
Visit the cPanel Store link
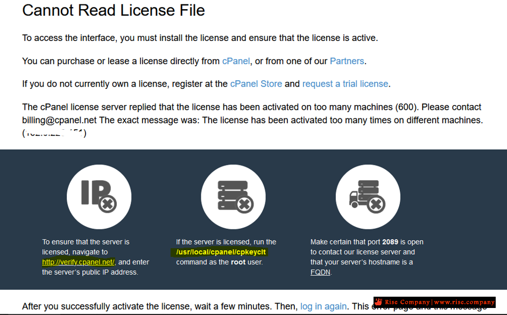[256, 84]
